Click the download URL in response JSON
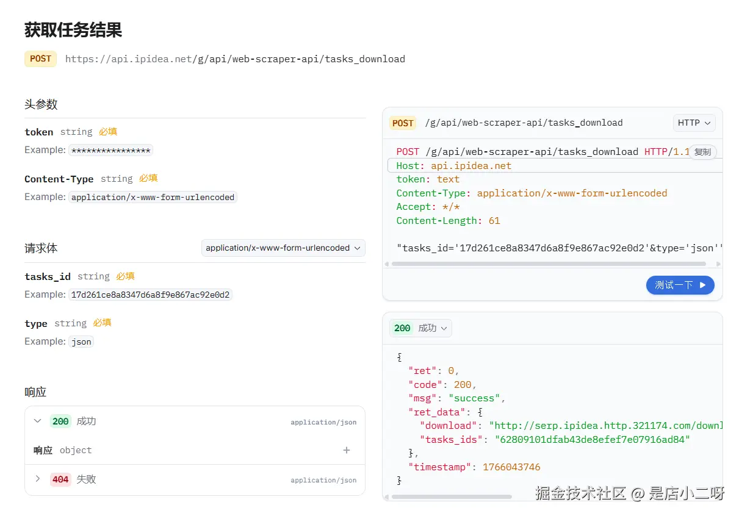The height and width of the screenshot is (516, 739). [607, 426]
